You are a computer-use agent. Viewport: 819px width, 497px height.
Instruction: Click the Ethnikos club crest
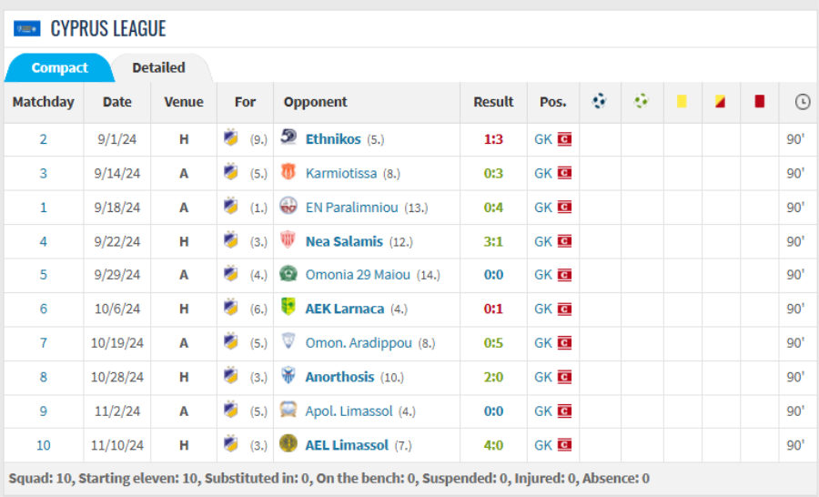click(288, 138)
